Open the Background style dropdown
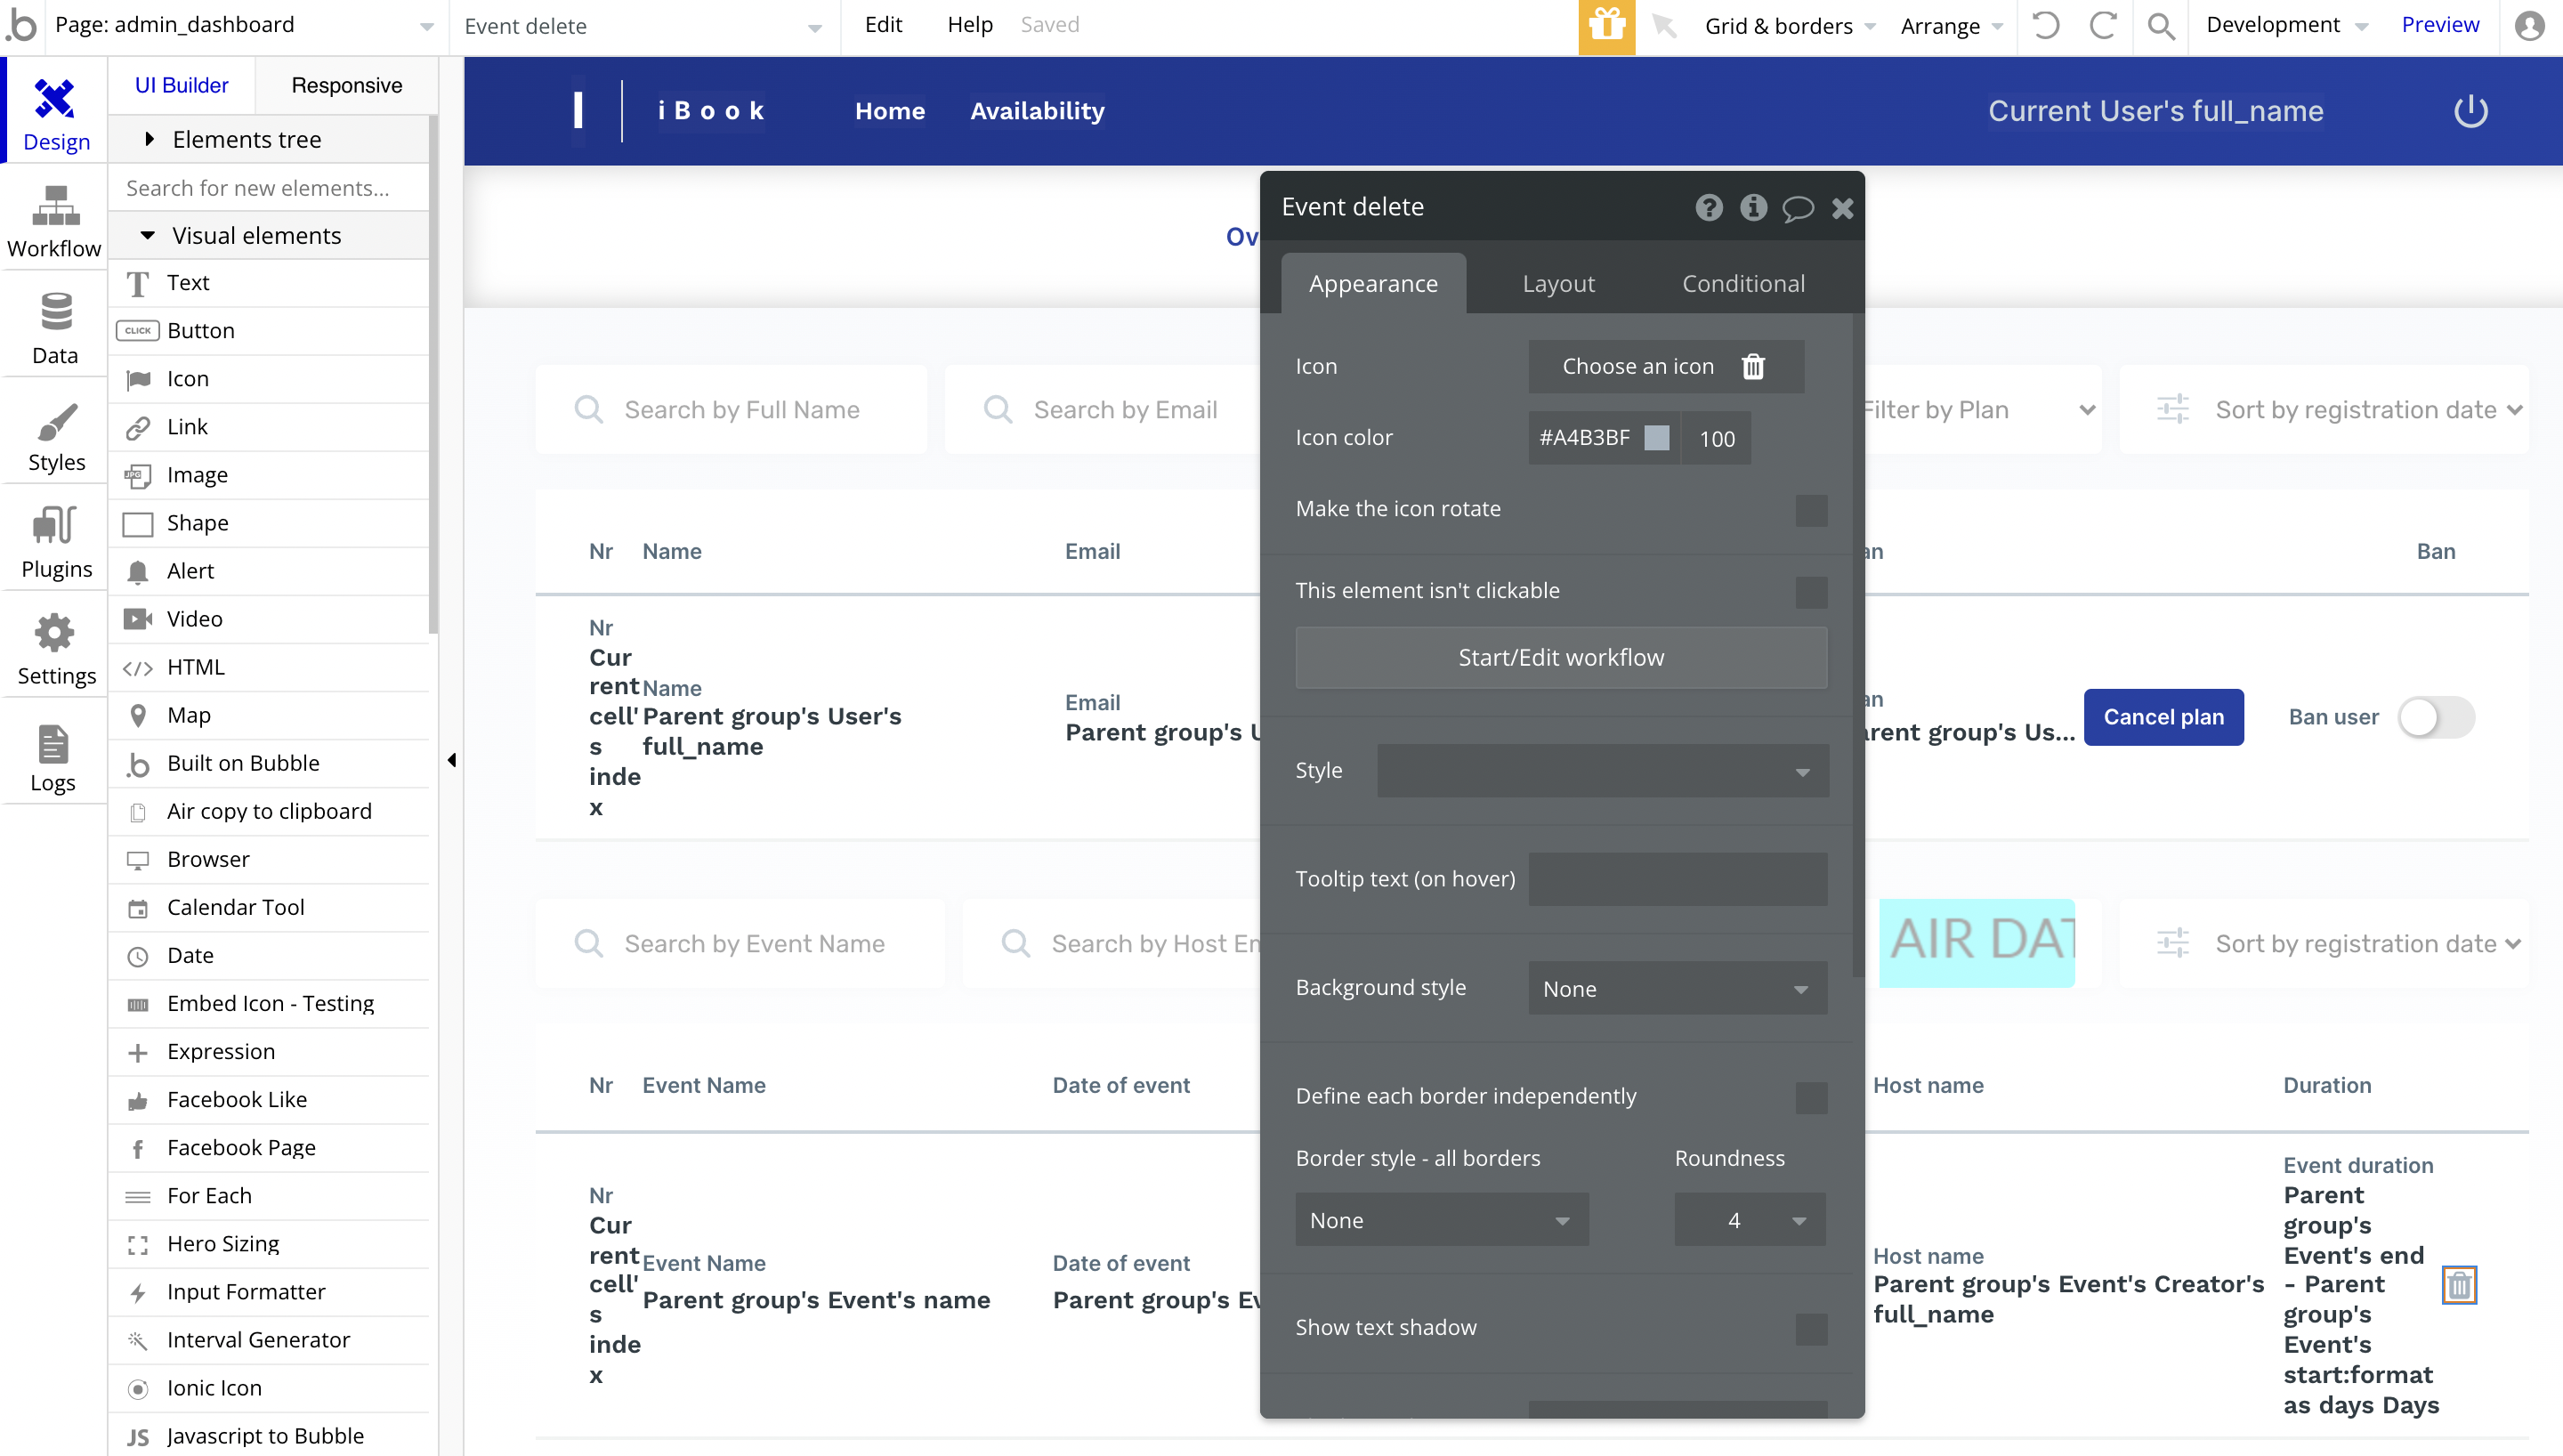The width and height of the screenshot is (2563, 1456). pos(1678,989)
